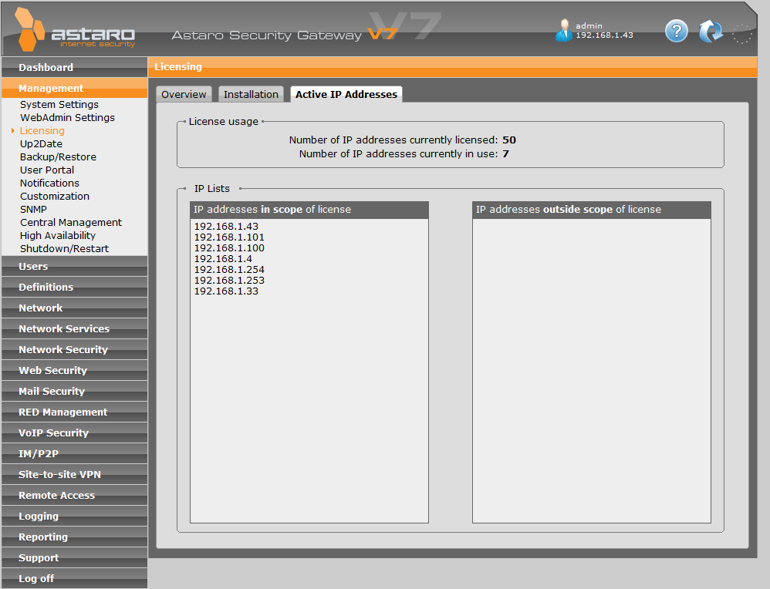Select the Active IP Addresses tab
Viewport: 770px width, 589px height.
346,94
